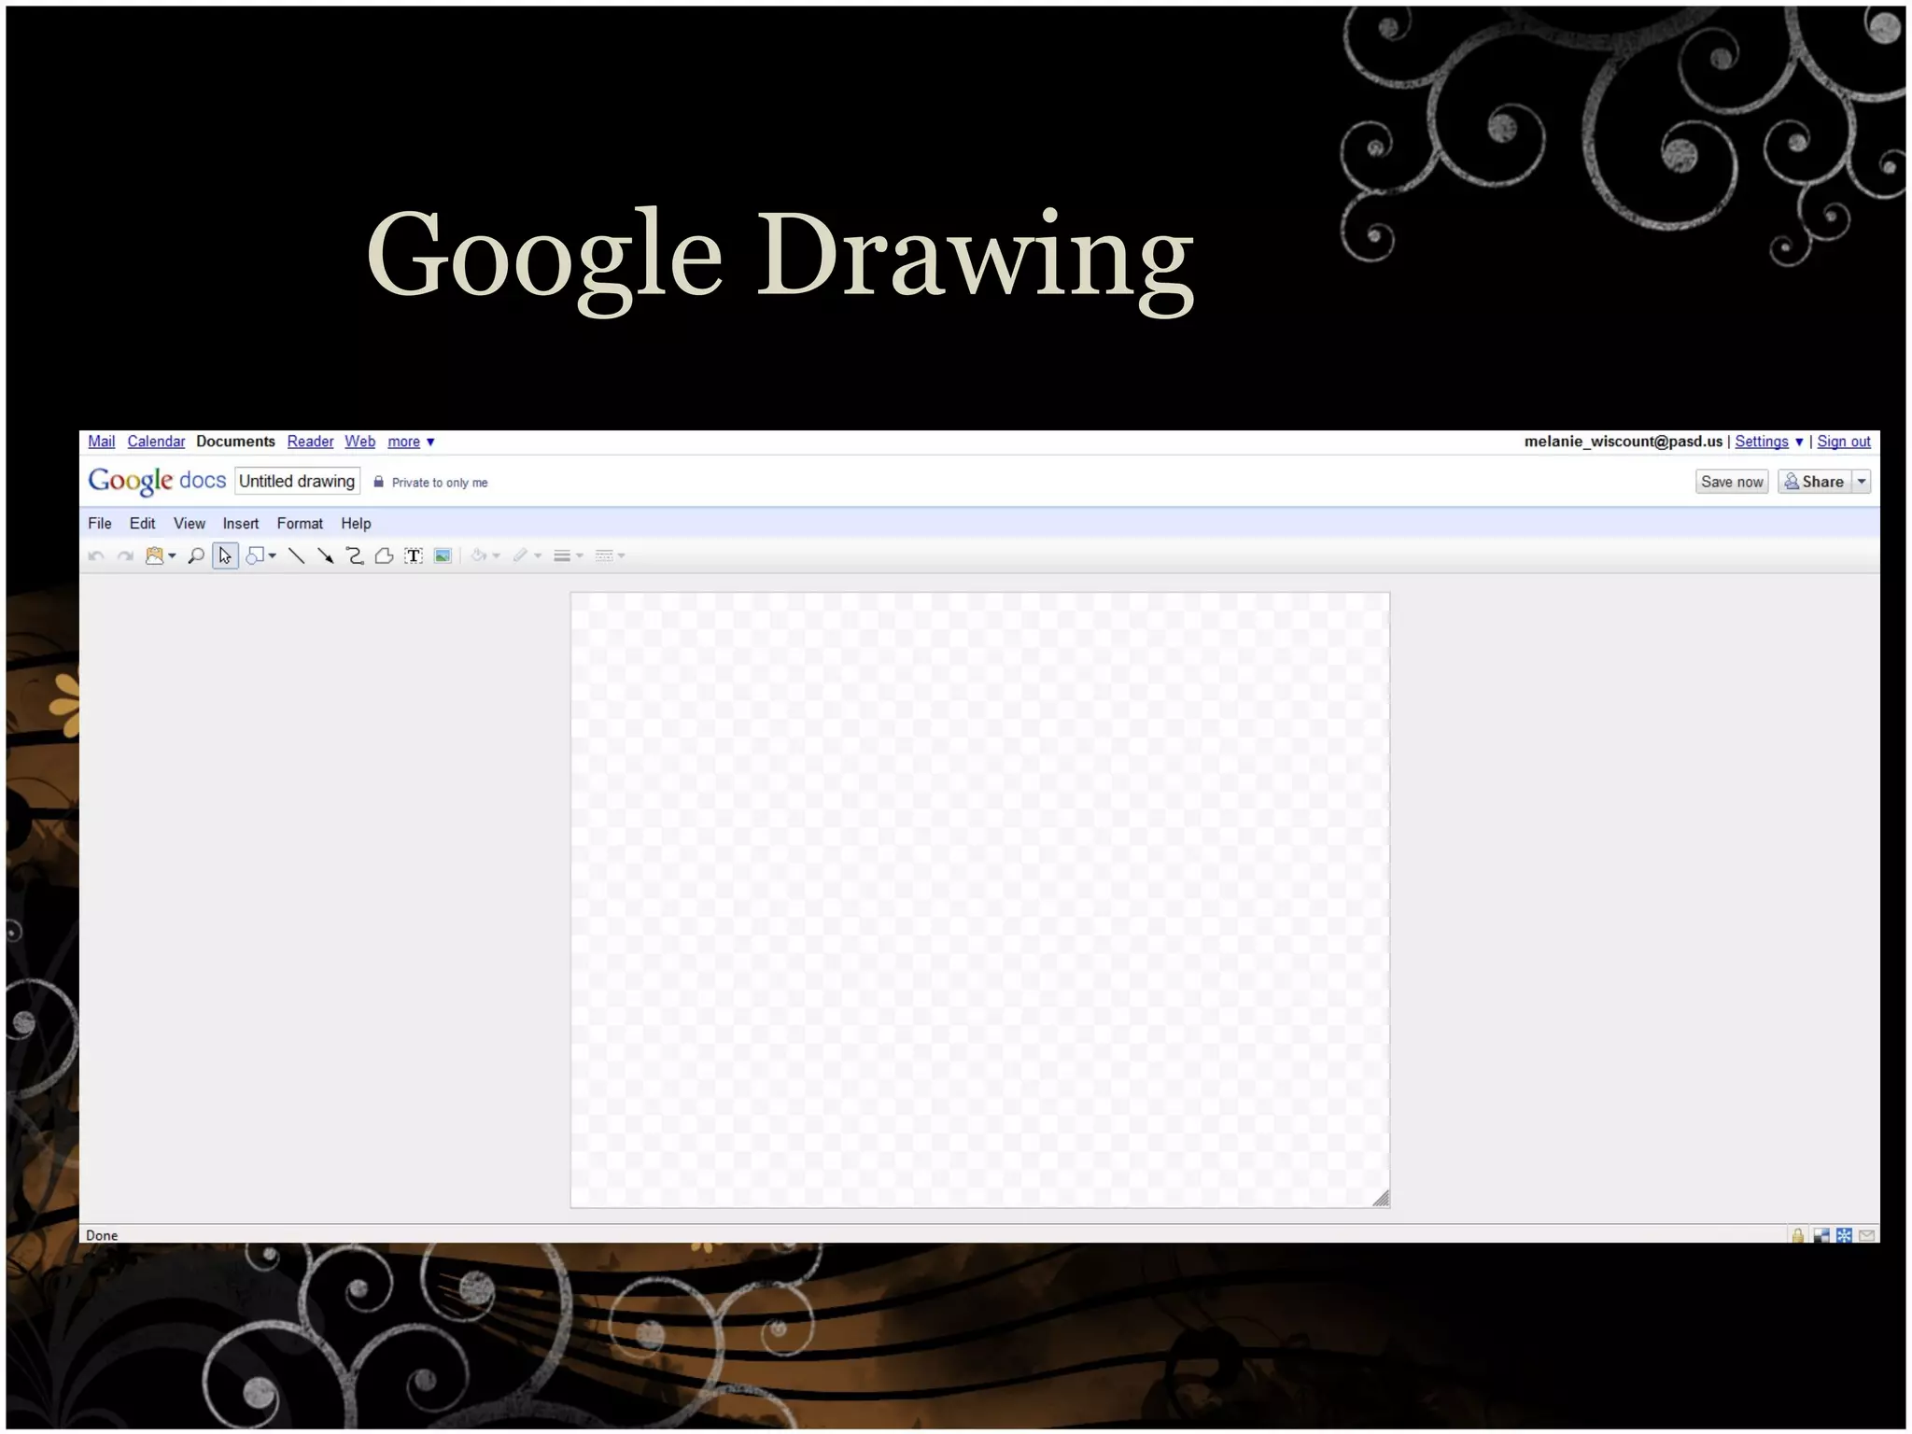Open the Share button dropdown arrow
Viewport: 1912px width, 1434px height.
(1862, 482)
